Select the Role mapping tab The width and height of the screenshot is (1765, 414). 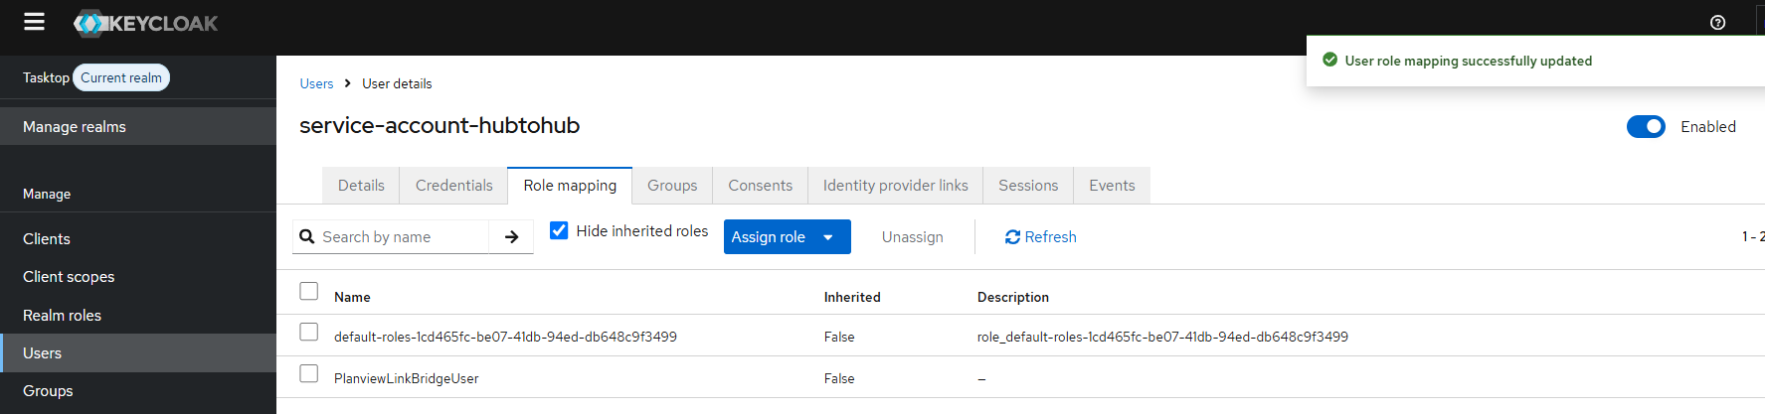point(570,186)
